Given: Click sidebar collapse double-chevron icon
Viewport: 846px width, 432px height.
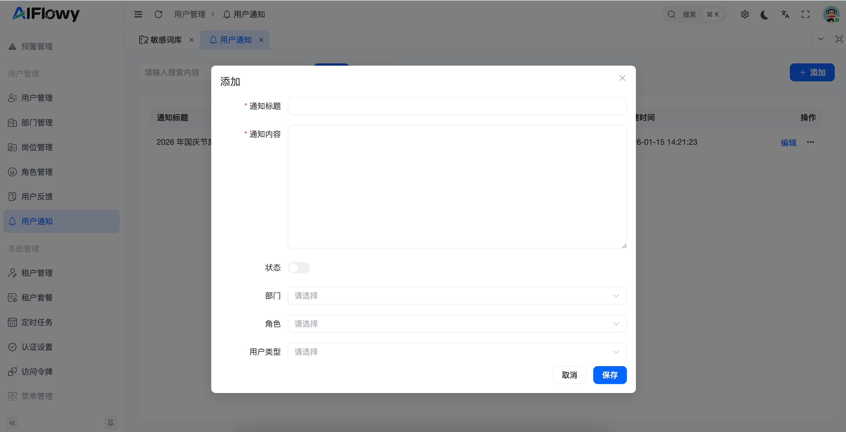Looking at the screenshot, I should [x=12, y=422].
